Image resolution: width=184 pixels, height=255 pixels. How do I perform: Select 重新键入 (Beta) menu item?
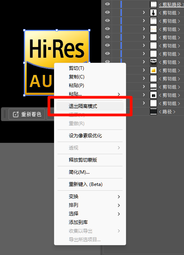[90, 184]
